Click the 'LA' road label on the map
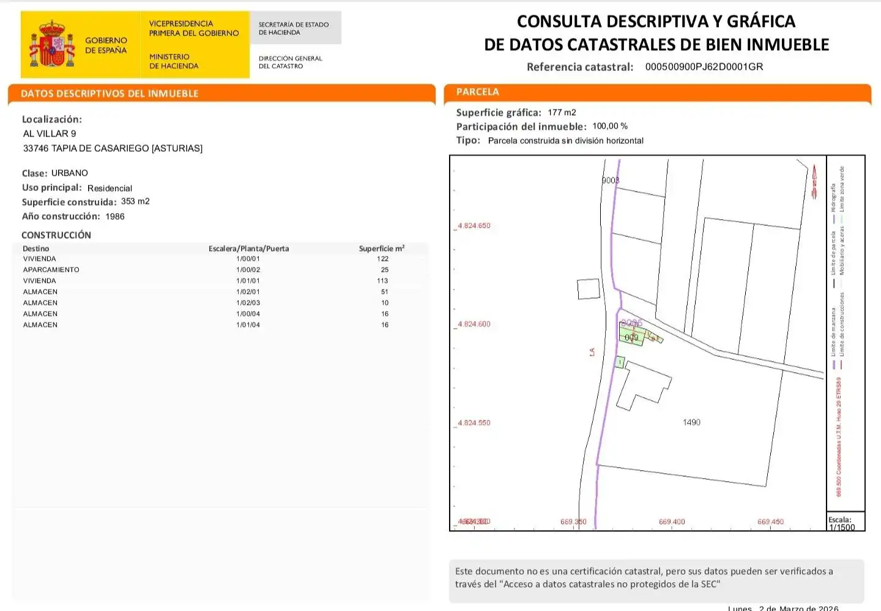Image resolution: width=881 pixels, height=611 pixels. click(592, 352)
